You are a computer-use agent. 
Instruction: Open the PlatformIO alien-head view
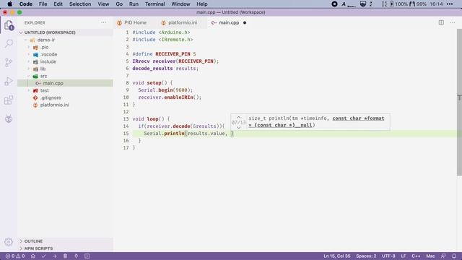click(9, 118)
